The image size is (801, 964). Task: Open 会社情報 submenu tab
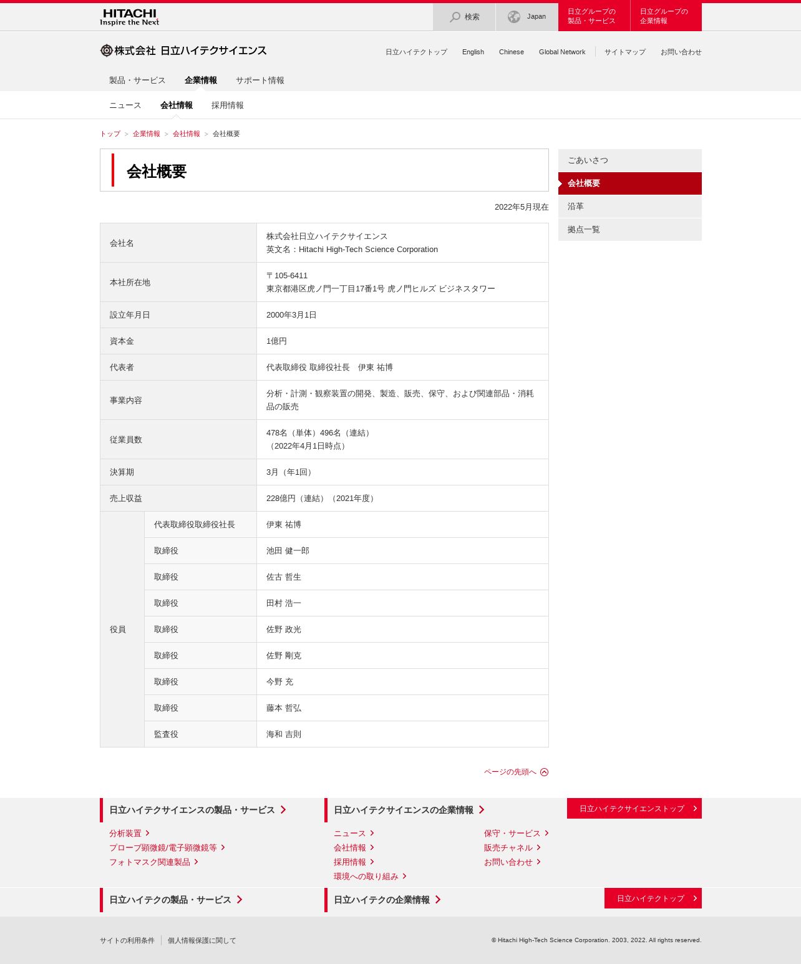coord(177,105)
